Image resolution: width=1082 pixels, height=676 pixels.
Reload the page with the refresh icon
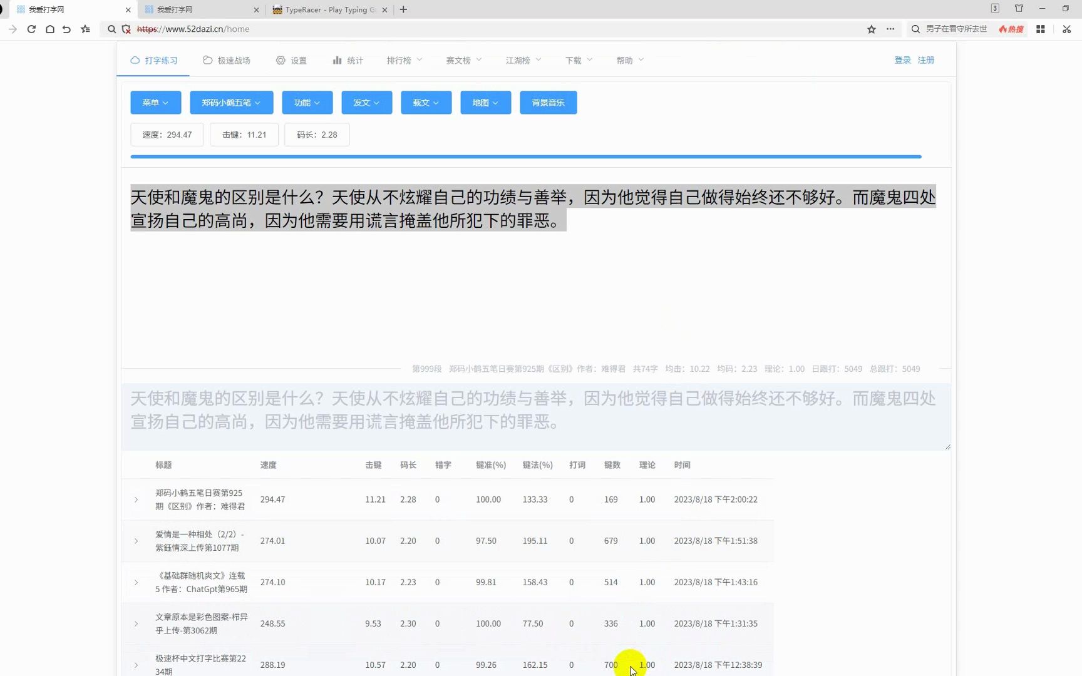pyautogui.click(x=31, y=29)
